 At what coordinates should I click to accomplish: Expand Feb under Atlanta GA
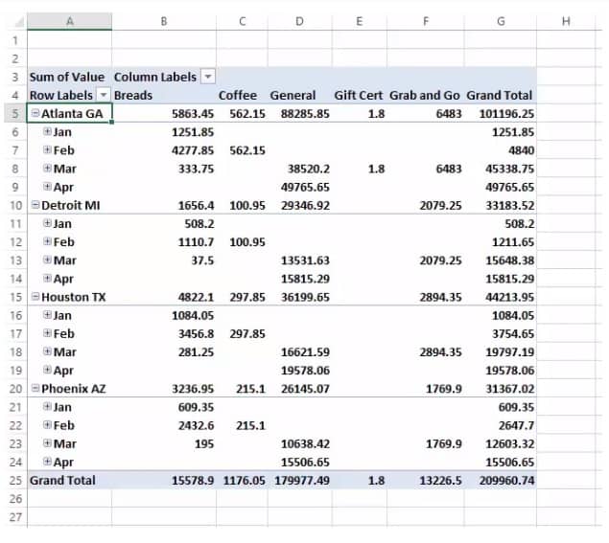pyautogui.click(x=47, y=149)
